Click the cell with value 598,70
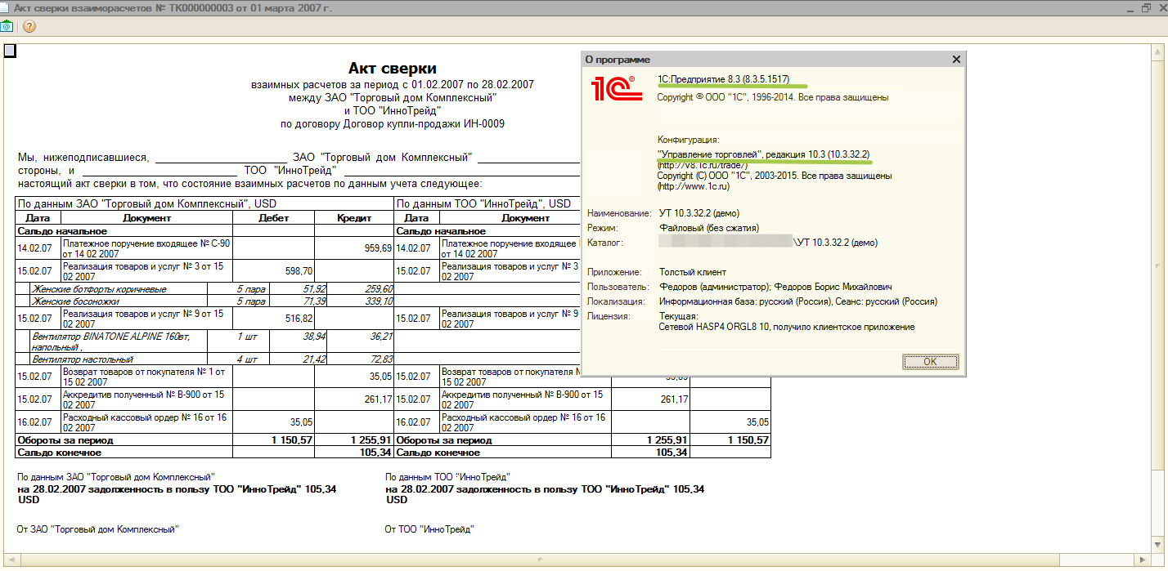Image resolution: width=1168 pixels, height=571 pixels. [x=274, y=271]
